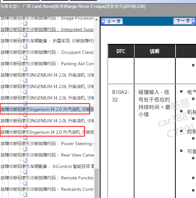This screenshot has height=198, width=196.
Task: Click page icon below Restraints Control entry
Action: pyautogui.click(x=25, y=195)
